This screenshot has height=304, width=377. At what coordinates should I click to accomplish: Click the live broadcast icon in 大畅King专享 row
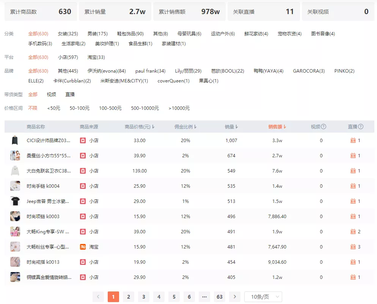pos(353,232)
